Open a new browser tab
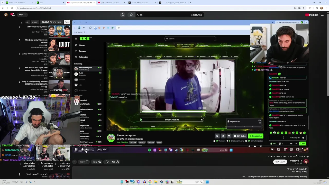This screenshot has width=329, height=185. coord(190,3)
